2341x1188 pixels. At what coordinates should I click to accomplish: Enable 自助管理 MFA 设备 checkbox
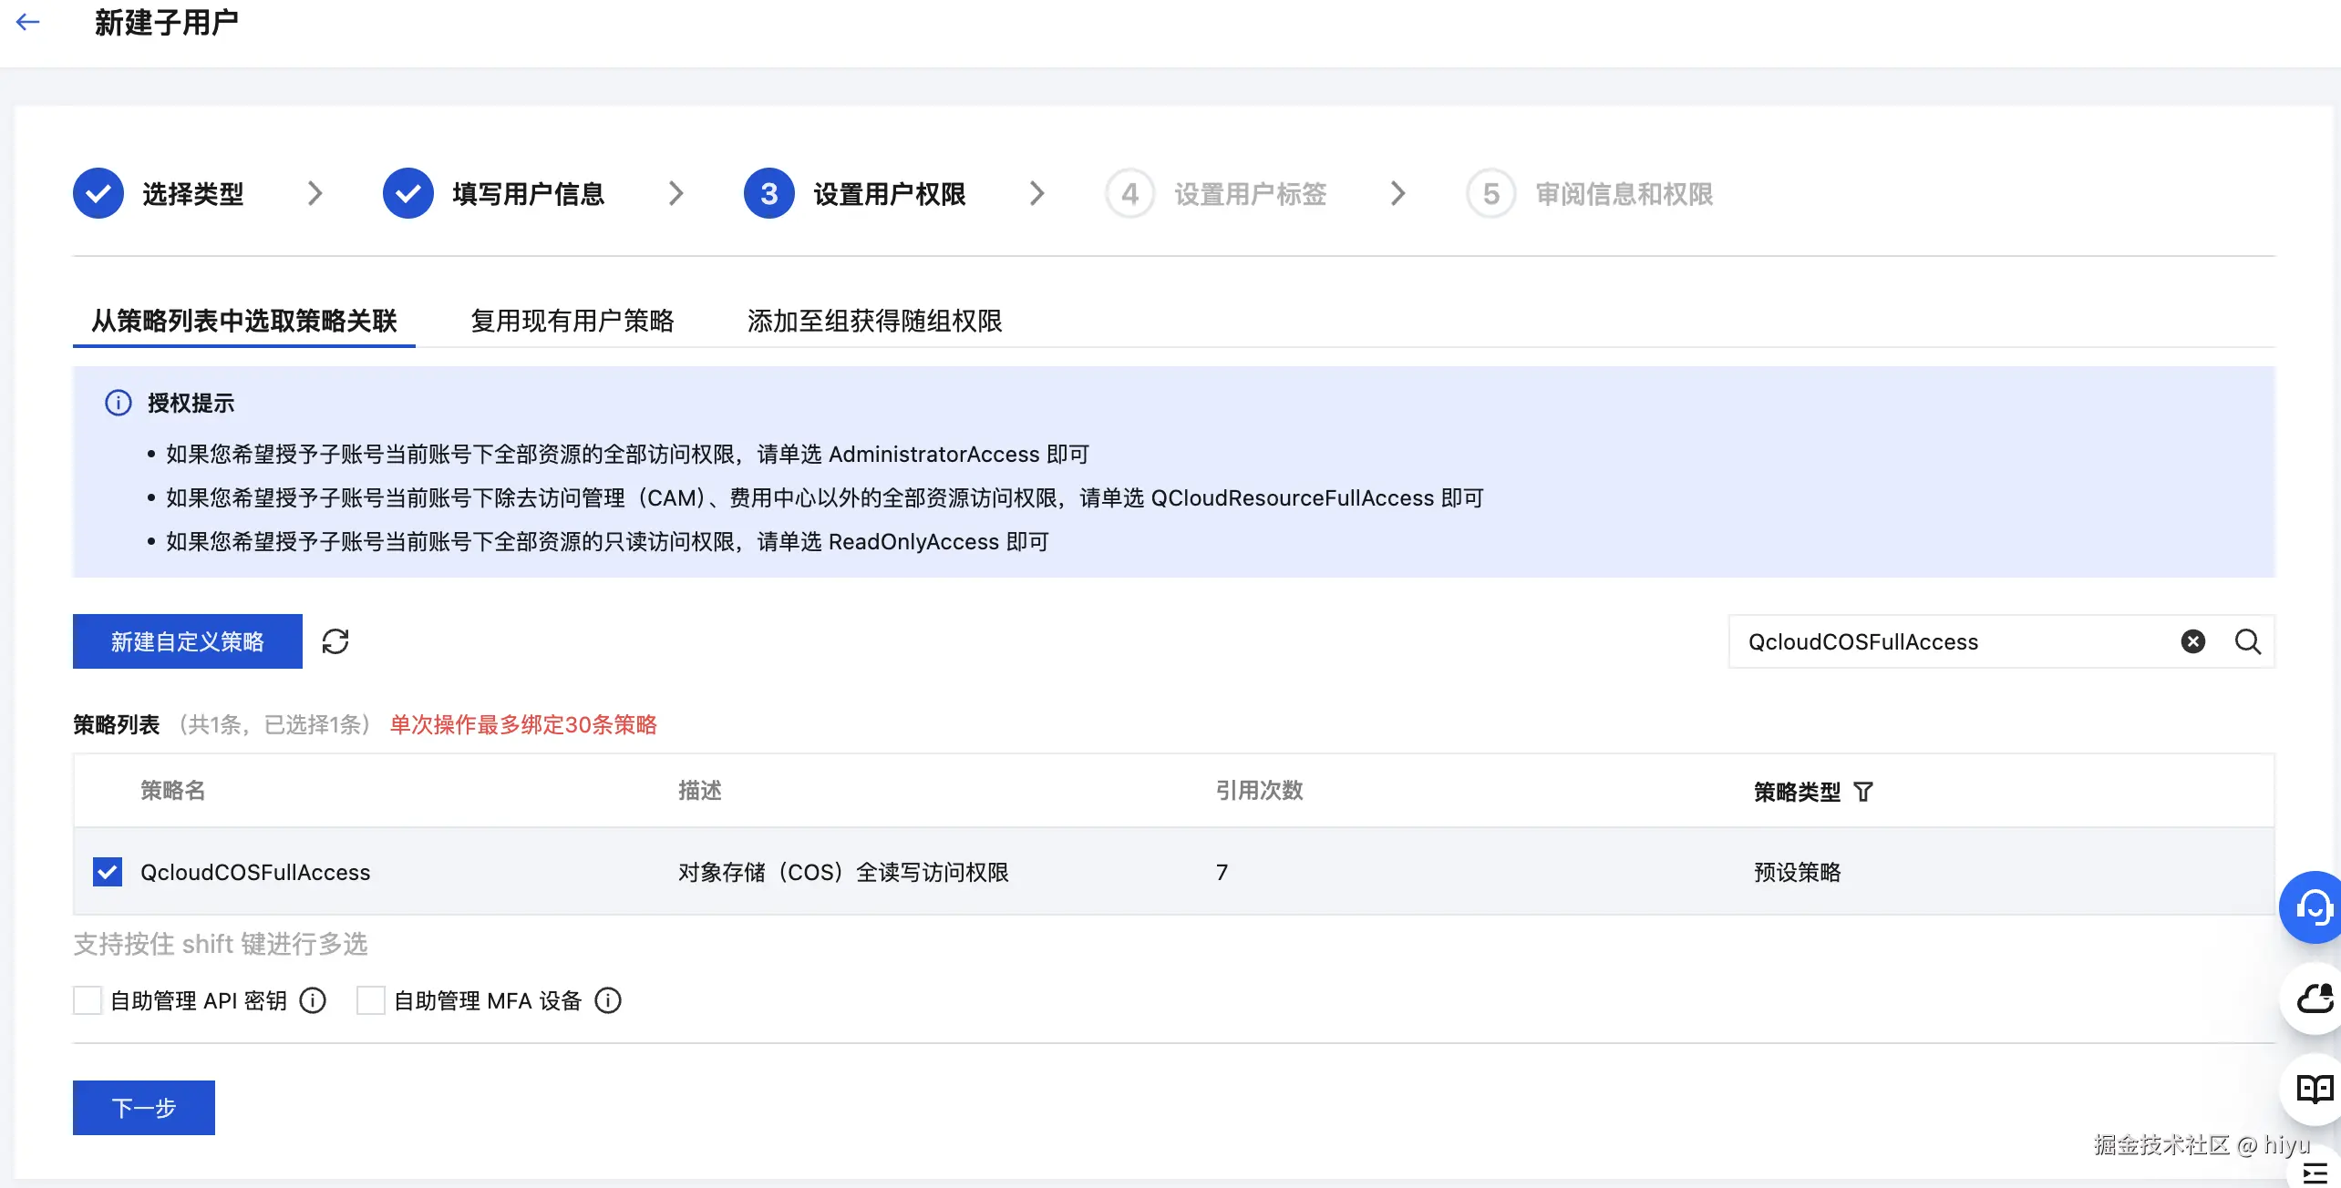(x=371, y=1000)
